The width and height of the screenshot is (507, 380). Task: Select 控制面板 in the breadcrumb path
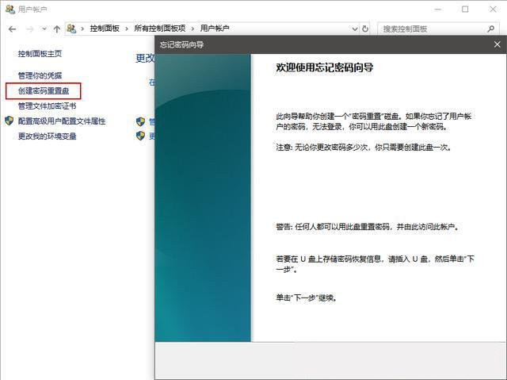click(105, 29)
